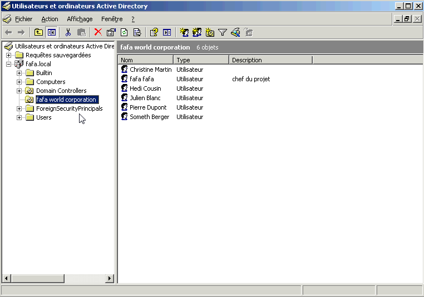
Task: Delete selection with red X icon
Action: (x=98, y=32)
